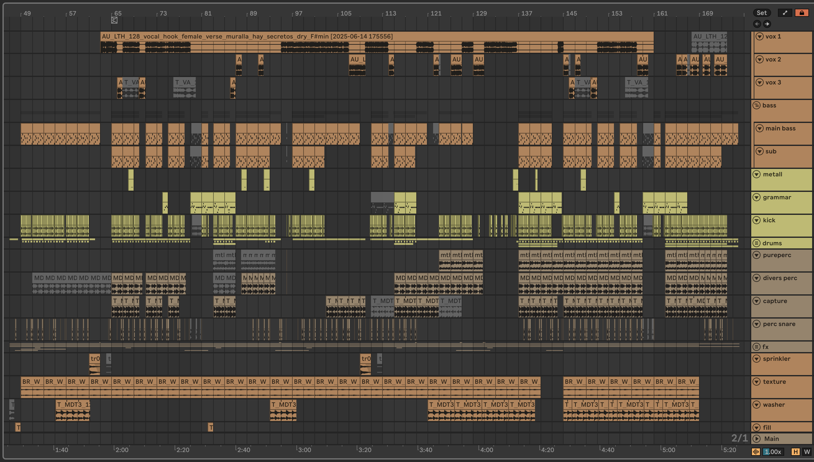Select the washer track name
The image size is (814, 462).
(774, 405)
